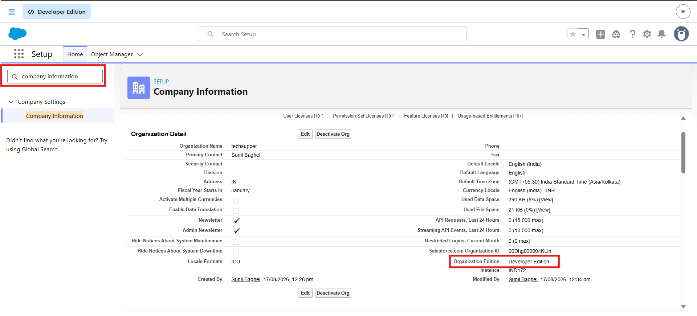
Task: Open Sunil Baghel Created By link
Action: pyautogui.click(x=246, y=280)
